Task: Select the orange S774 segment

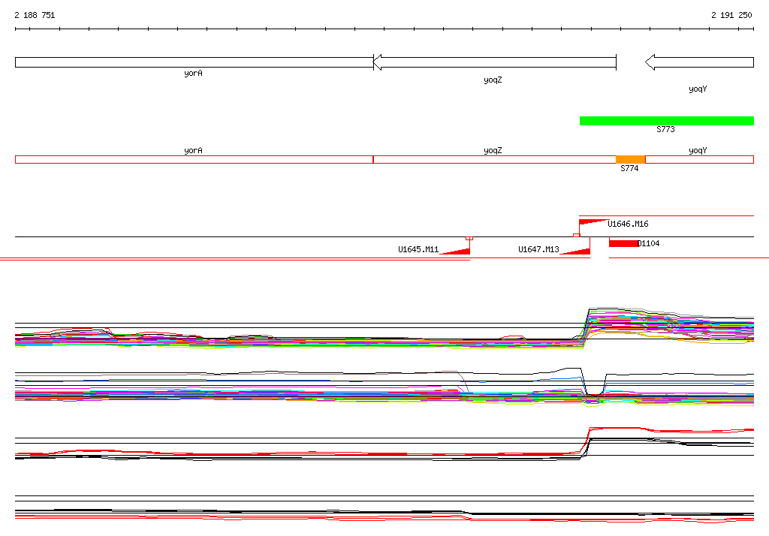Action: pos(630,159)
